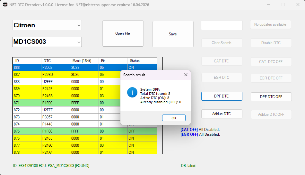Click the blue information icon in dialog
The height and width of the screenshot is (175, 305).
pos(132,92)
